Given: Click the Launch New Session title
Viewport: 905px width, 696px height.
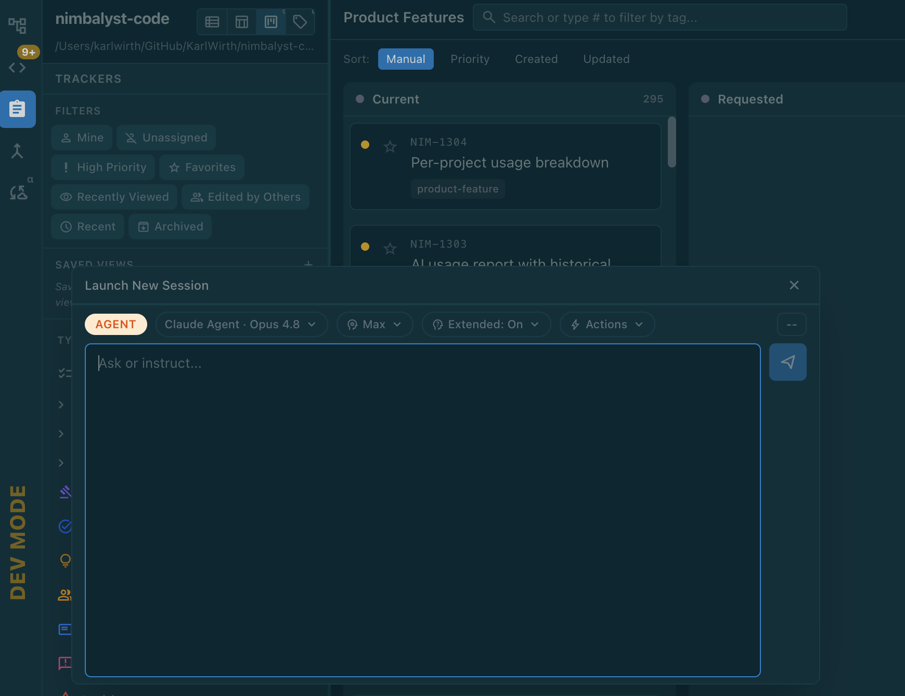Looking at the screenshot, I should pyautogui.click(x=147, y=285).
